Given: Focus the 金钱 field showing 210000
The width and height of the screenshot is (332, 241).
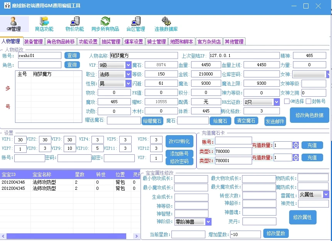Looking at the screenshot, I should (x=206, y=74).
